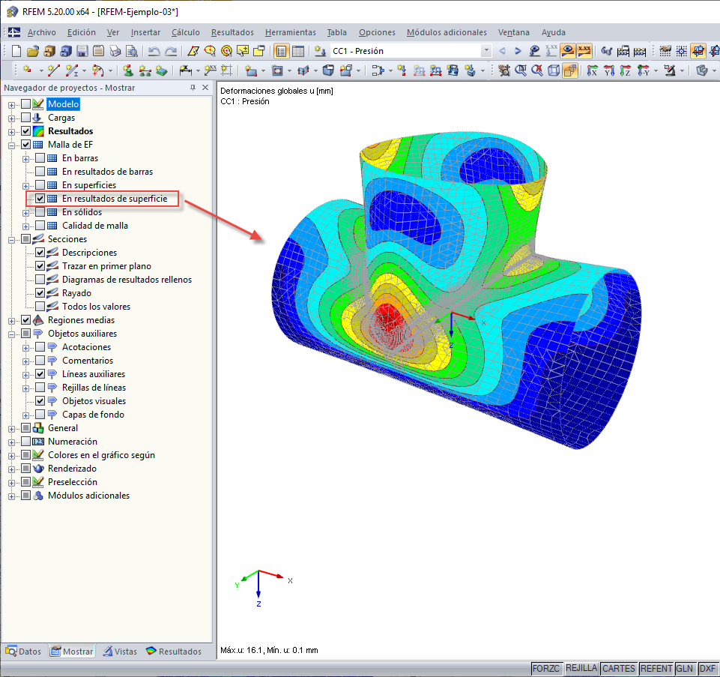Toggle REFENT in the status bar
The height and width of the screenshot is (677, 720).
(656, 668)
